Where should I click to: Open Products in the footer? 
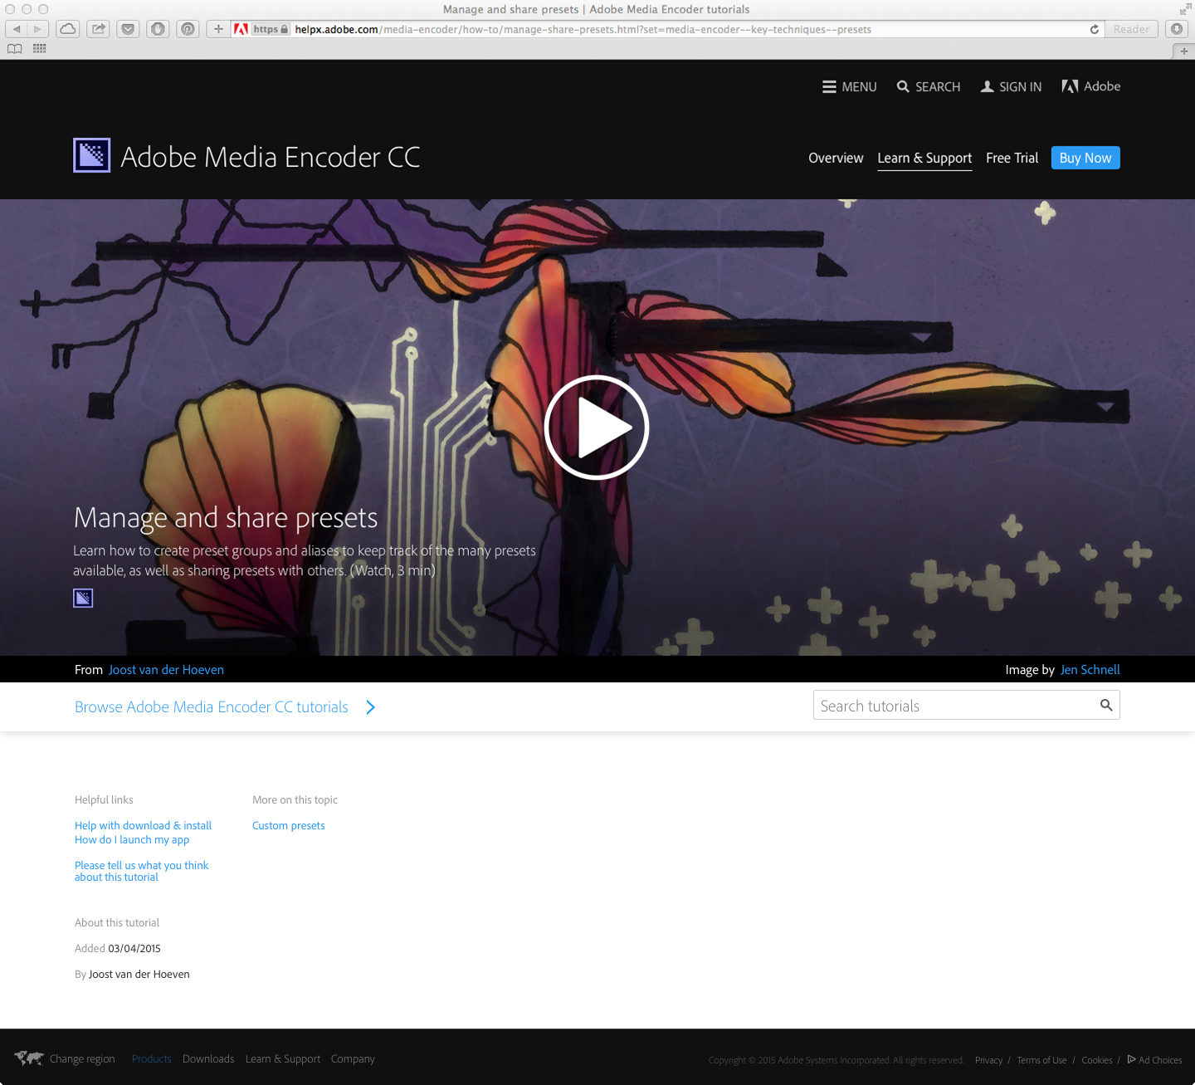pos(152,1058)
